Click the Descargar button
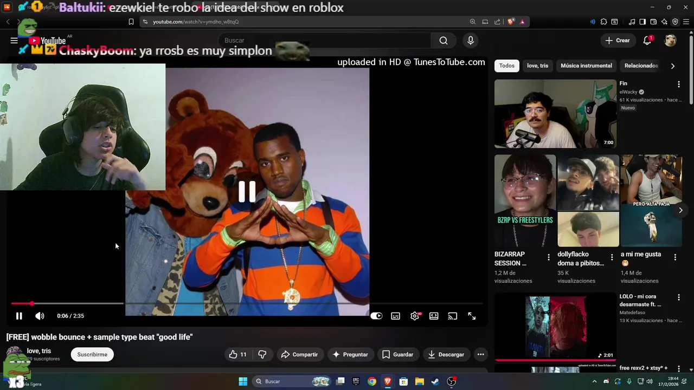 [x=446, y=354]
